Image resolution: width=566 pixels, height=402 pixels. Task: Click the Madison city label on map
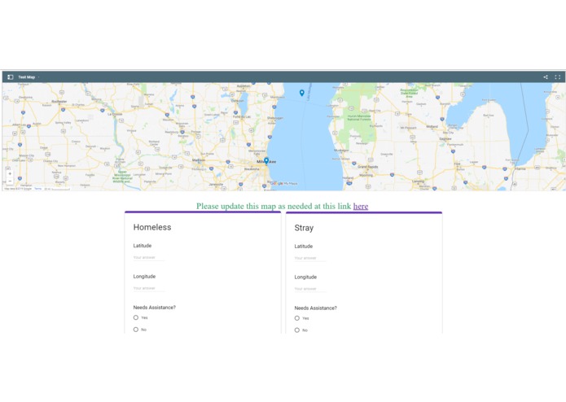click(199, 160)
